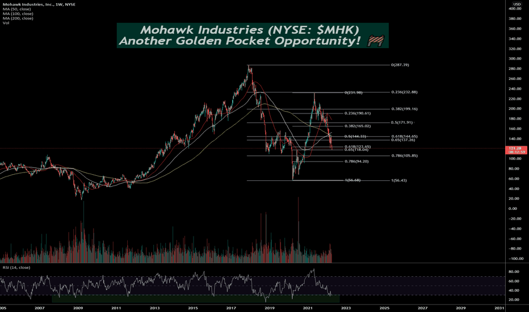Image resolution: width=529 pixels, height=312 pixels.
Task: Click the bar countdown timer 08:12:59
Action: coord(517,152)
